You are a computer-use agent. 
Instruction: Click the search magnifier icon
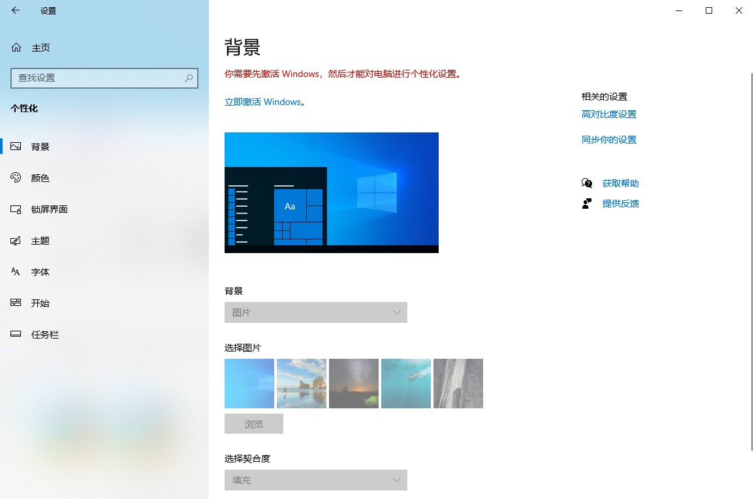tap(189, 78)
